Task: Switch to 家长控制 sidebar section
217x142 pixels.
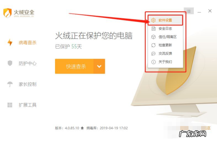Action: coord(27,84)
